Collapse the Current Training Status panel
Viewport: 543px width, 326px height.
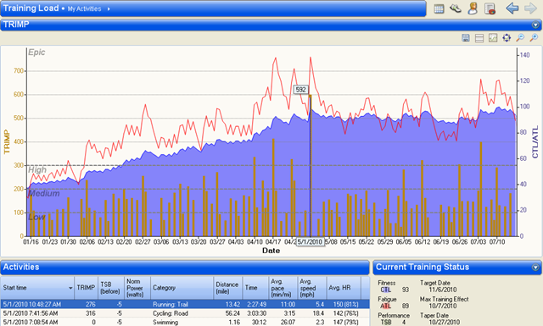pyautogui.click(x=535, y=268)
